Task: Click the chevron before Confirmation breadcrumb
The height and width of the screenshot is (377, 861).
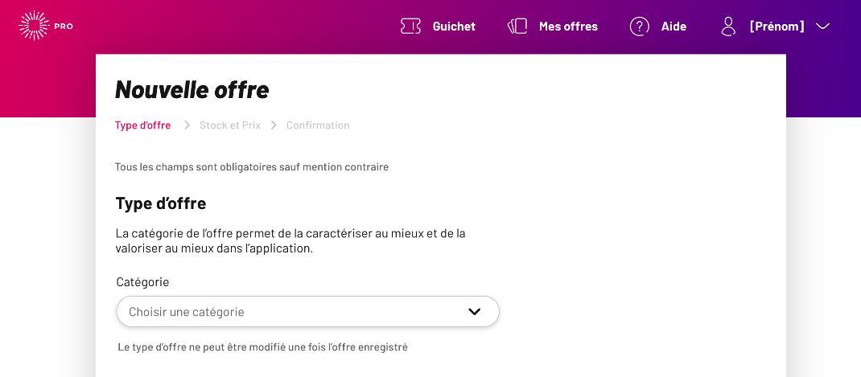Action: tap(274, 125)
